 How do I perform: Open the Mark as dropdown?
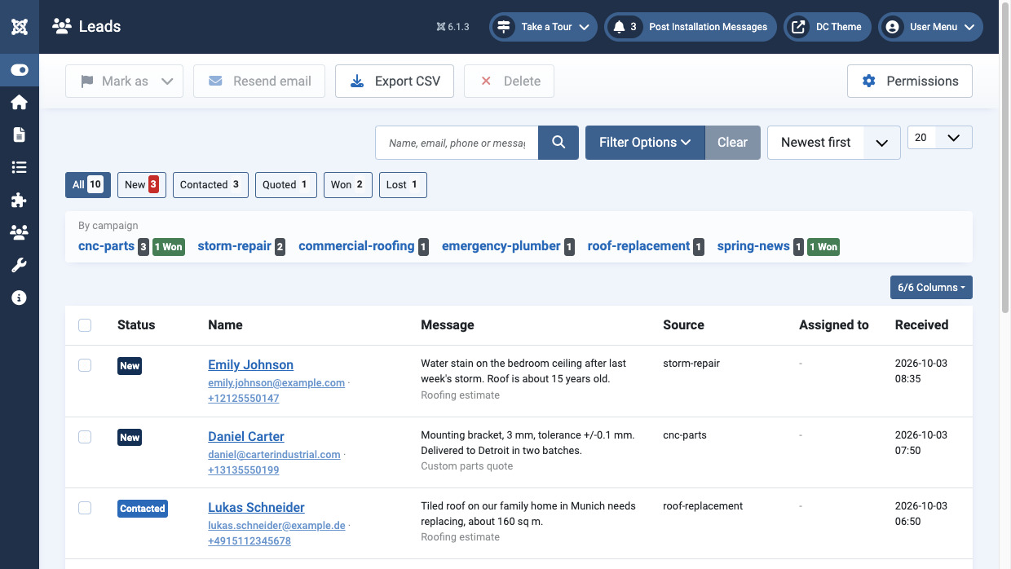click(x=124, y=82)
